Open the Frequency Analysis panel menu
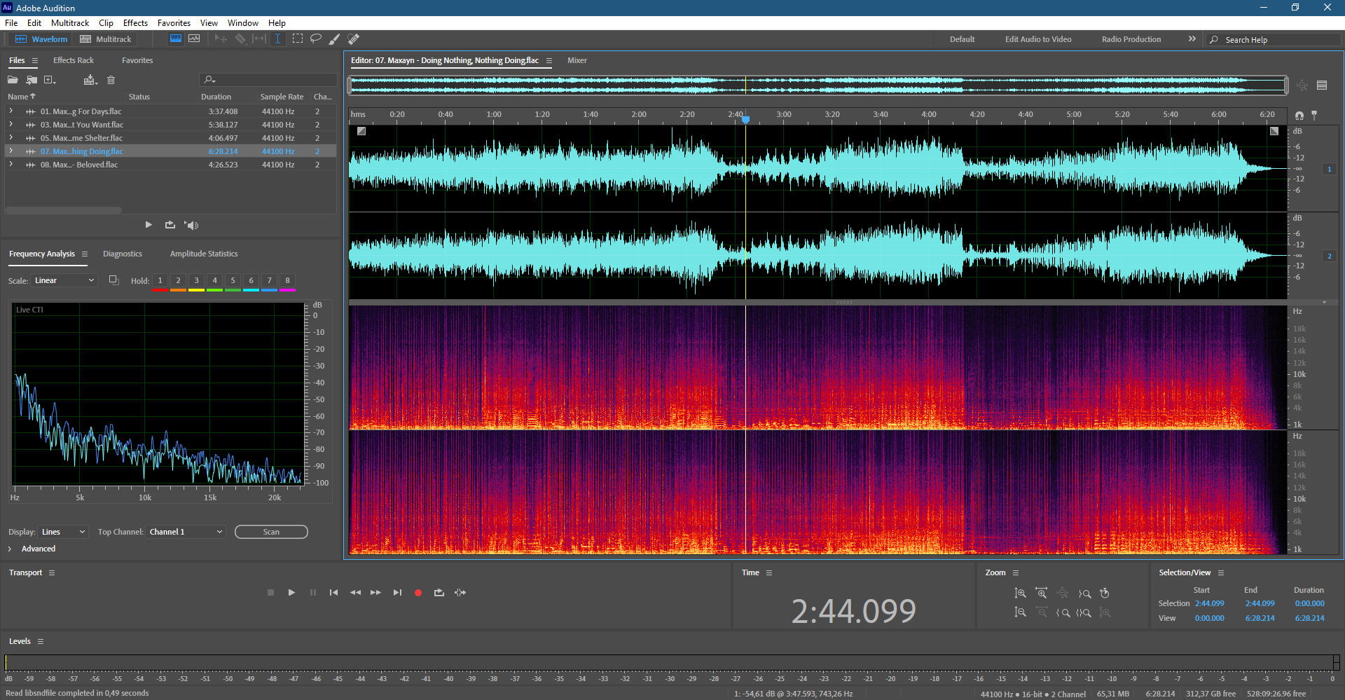Viewport: 1345px width, 700px height. point(85,254)
